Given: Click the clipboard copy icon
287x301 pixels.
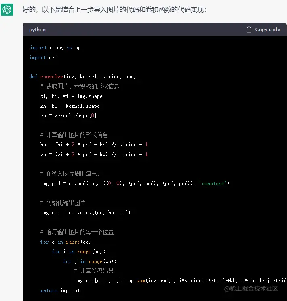Looking at the screenshot, I should [249, 30].
